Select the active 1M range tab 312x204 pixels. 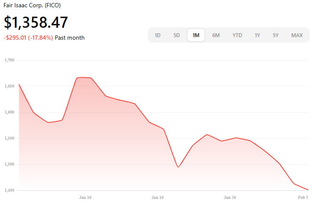pyautogui.click(x=196, y=35)
